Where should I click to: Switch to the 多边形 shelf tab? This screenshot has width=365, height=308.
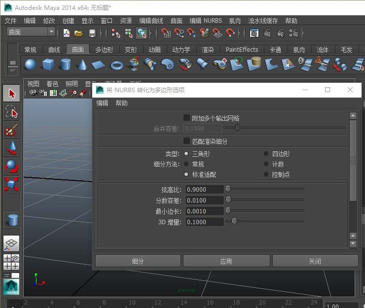104,50
